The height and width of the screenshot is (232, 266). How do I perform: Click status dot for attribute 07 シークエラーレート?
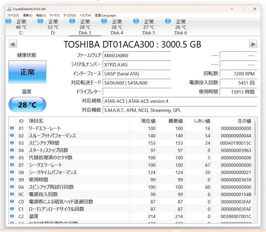tap(12, 165)
